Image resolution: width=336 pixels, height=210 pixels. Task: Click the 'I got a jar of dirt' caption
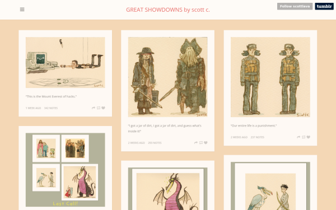coord(165,128)
